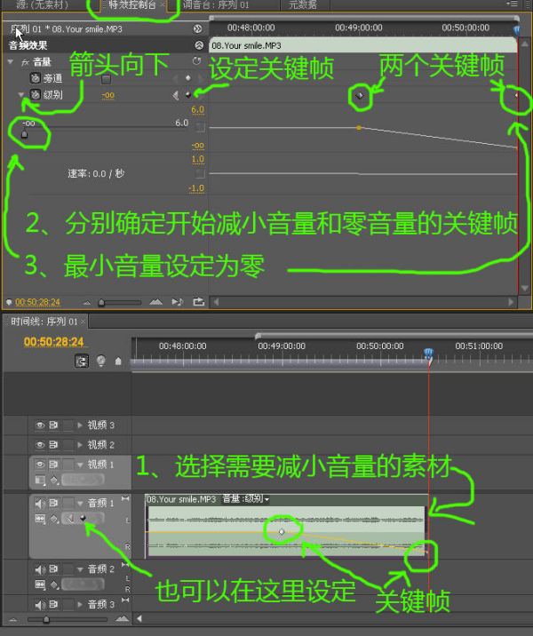533x636 pixels.
Task: Select keyframe at 00:49:00:00 in effect timeline
Action: pyautogui.click(x=360, y=96)
